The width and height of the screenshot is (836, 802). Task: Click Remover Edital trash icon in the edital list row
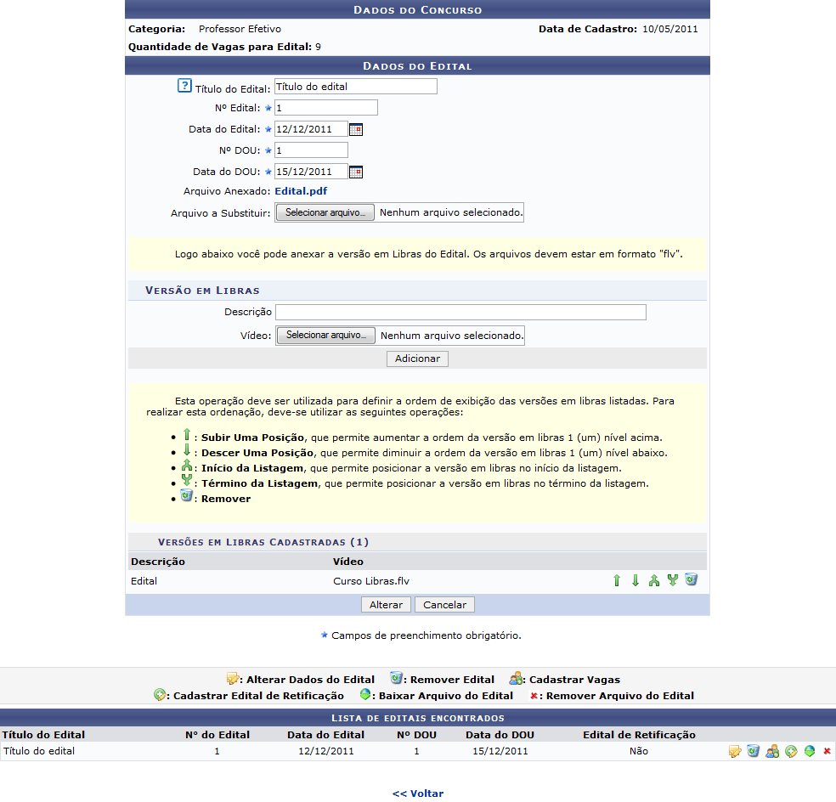point(753,752)
